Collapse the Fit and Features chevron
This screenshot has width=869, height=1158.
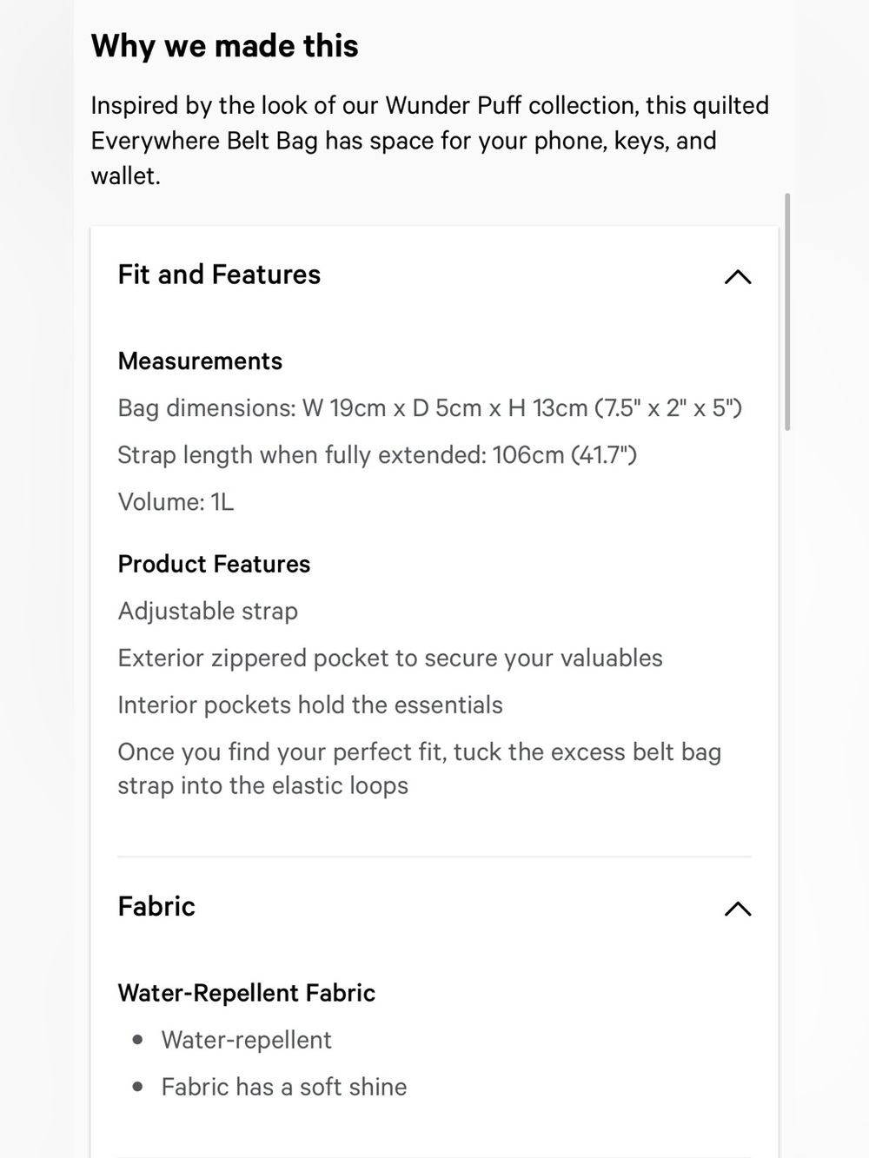point(738,277)
